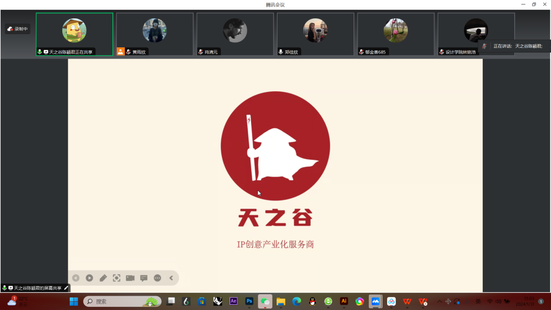This screenshot has height=310, width=551.
Task: Open After Effects from the taskbar
Action: tap(234, 301)
